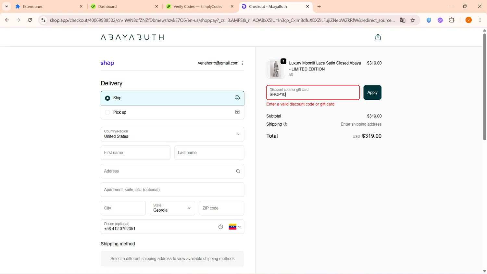
Task: Open the tab search dropdown arrow
Action: [x=6, y=6]
